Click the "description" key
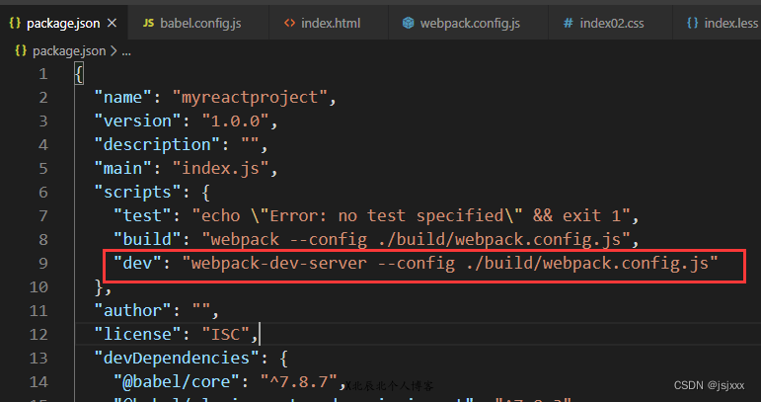Screen dimensions: 761x402 pyautogui.click(x=158, y=144)
